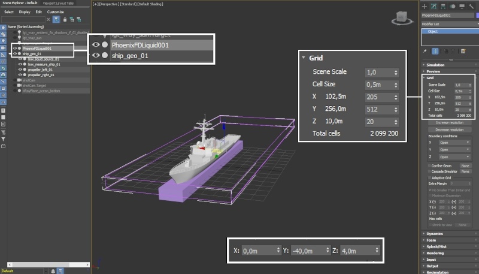Toggle Display Geometry filter in Scene Explorer

pyautogui.click(x=4, y=28)
